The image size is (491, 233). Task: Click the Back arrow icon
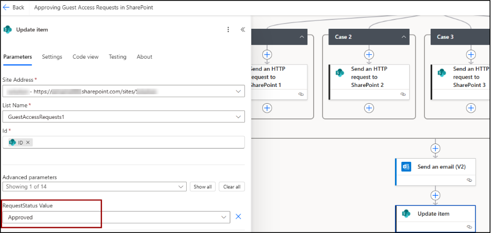click(7, 7)
